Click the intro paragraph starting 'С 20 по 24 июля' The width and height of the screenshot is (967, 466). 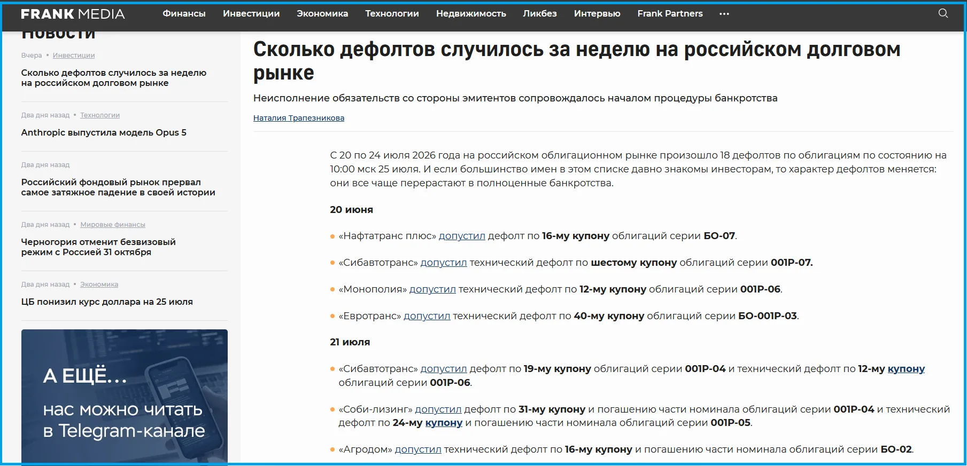[638, 169]
